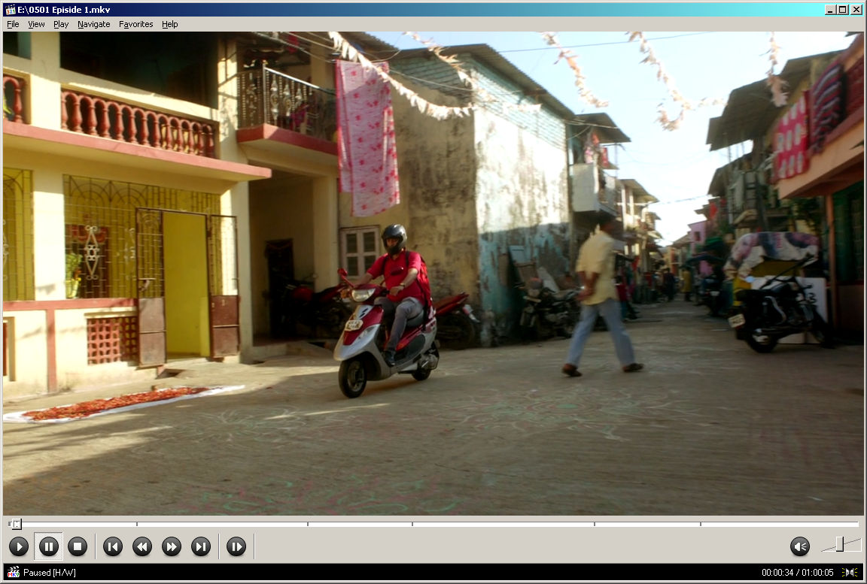
Task: Click the volume slider handle
Action: click(x=840, y=544)
